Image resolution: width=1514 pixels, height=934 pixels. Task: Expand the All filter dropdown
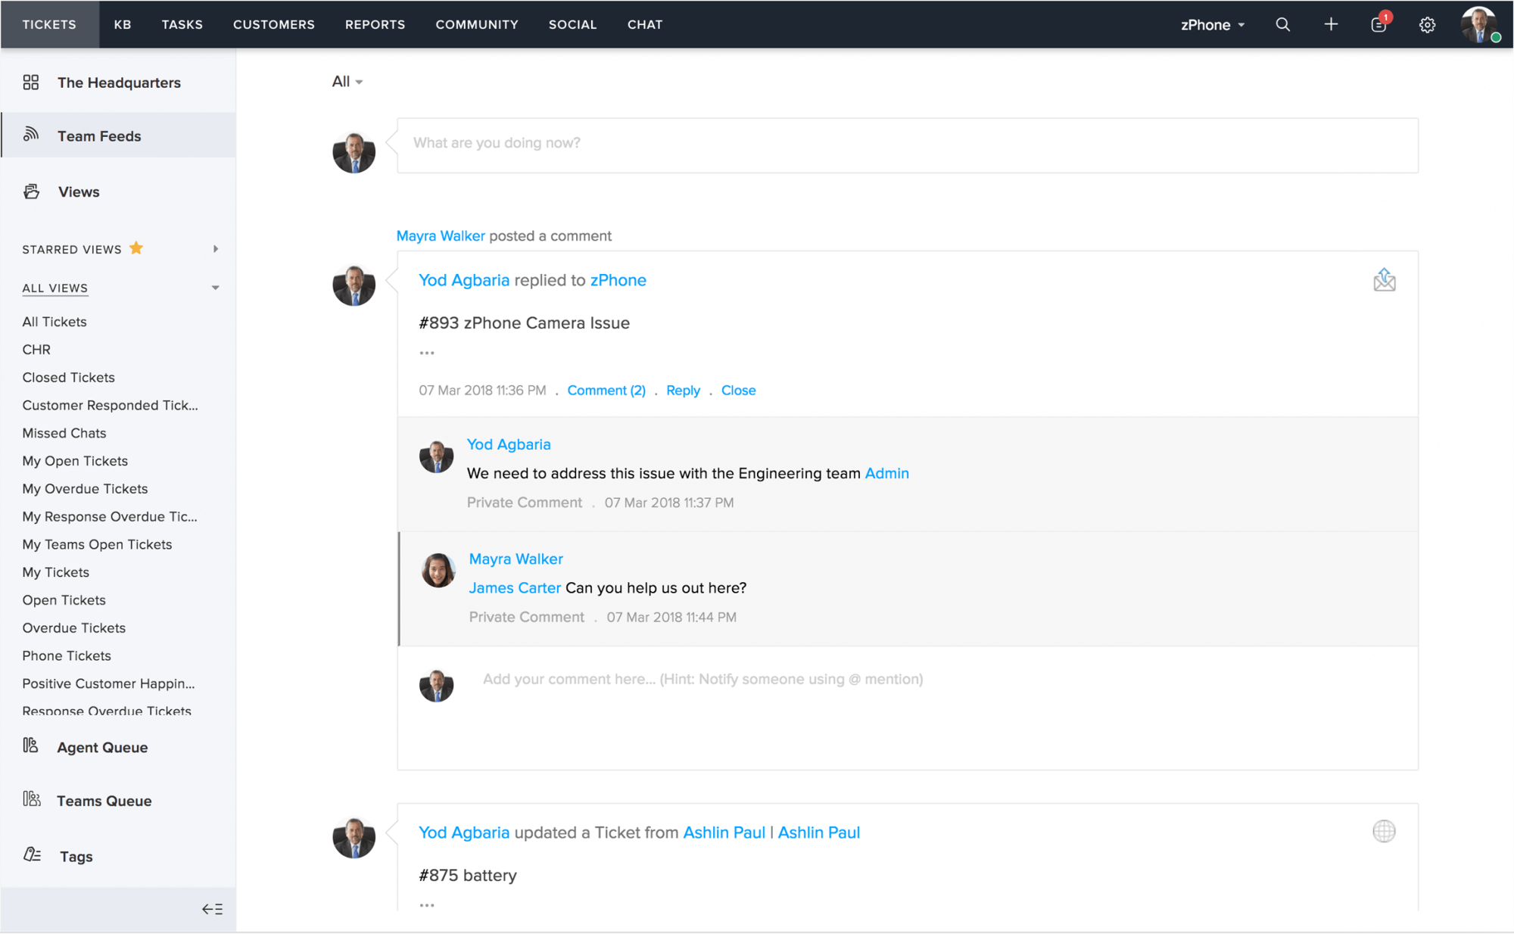click(346, 81)
